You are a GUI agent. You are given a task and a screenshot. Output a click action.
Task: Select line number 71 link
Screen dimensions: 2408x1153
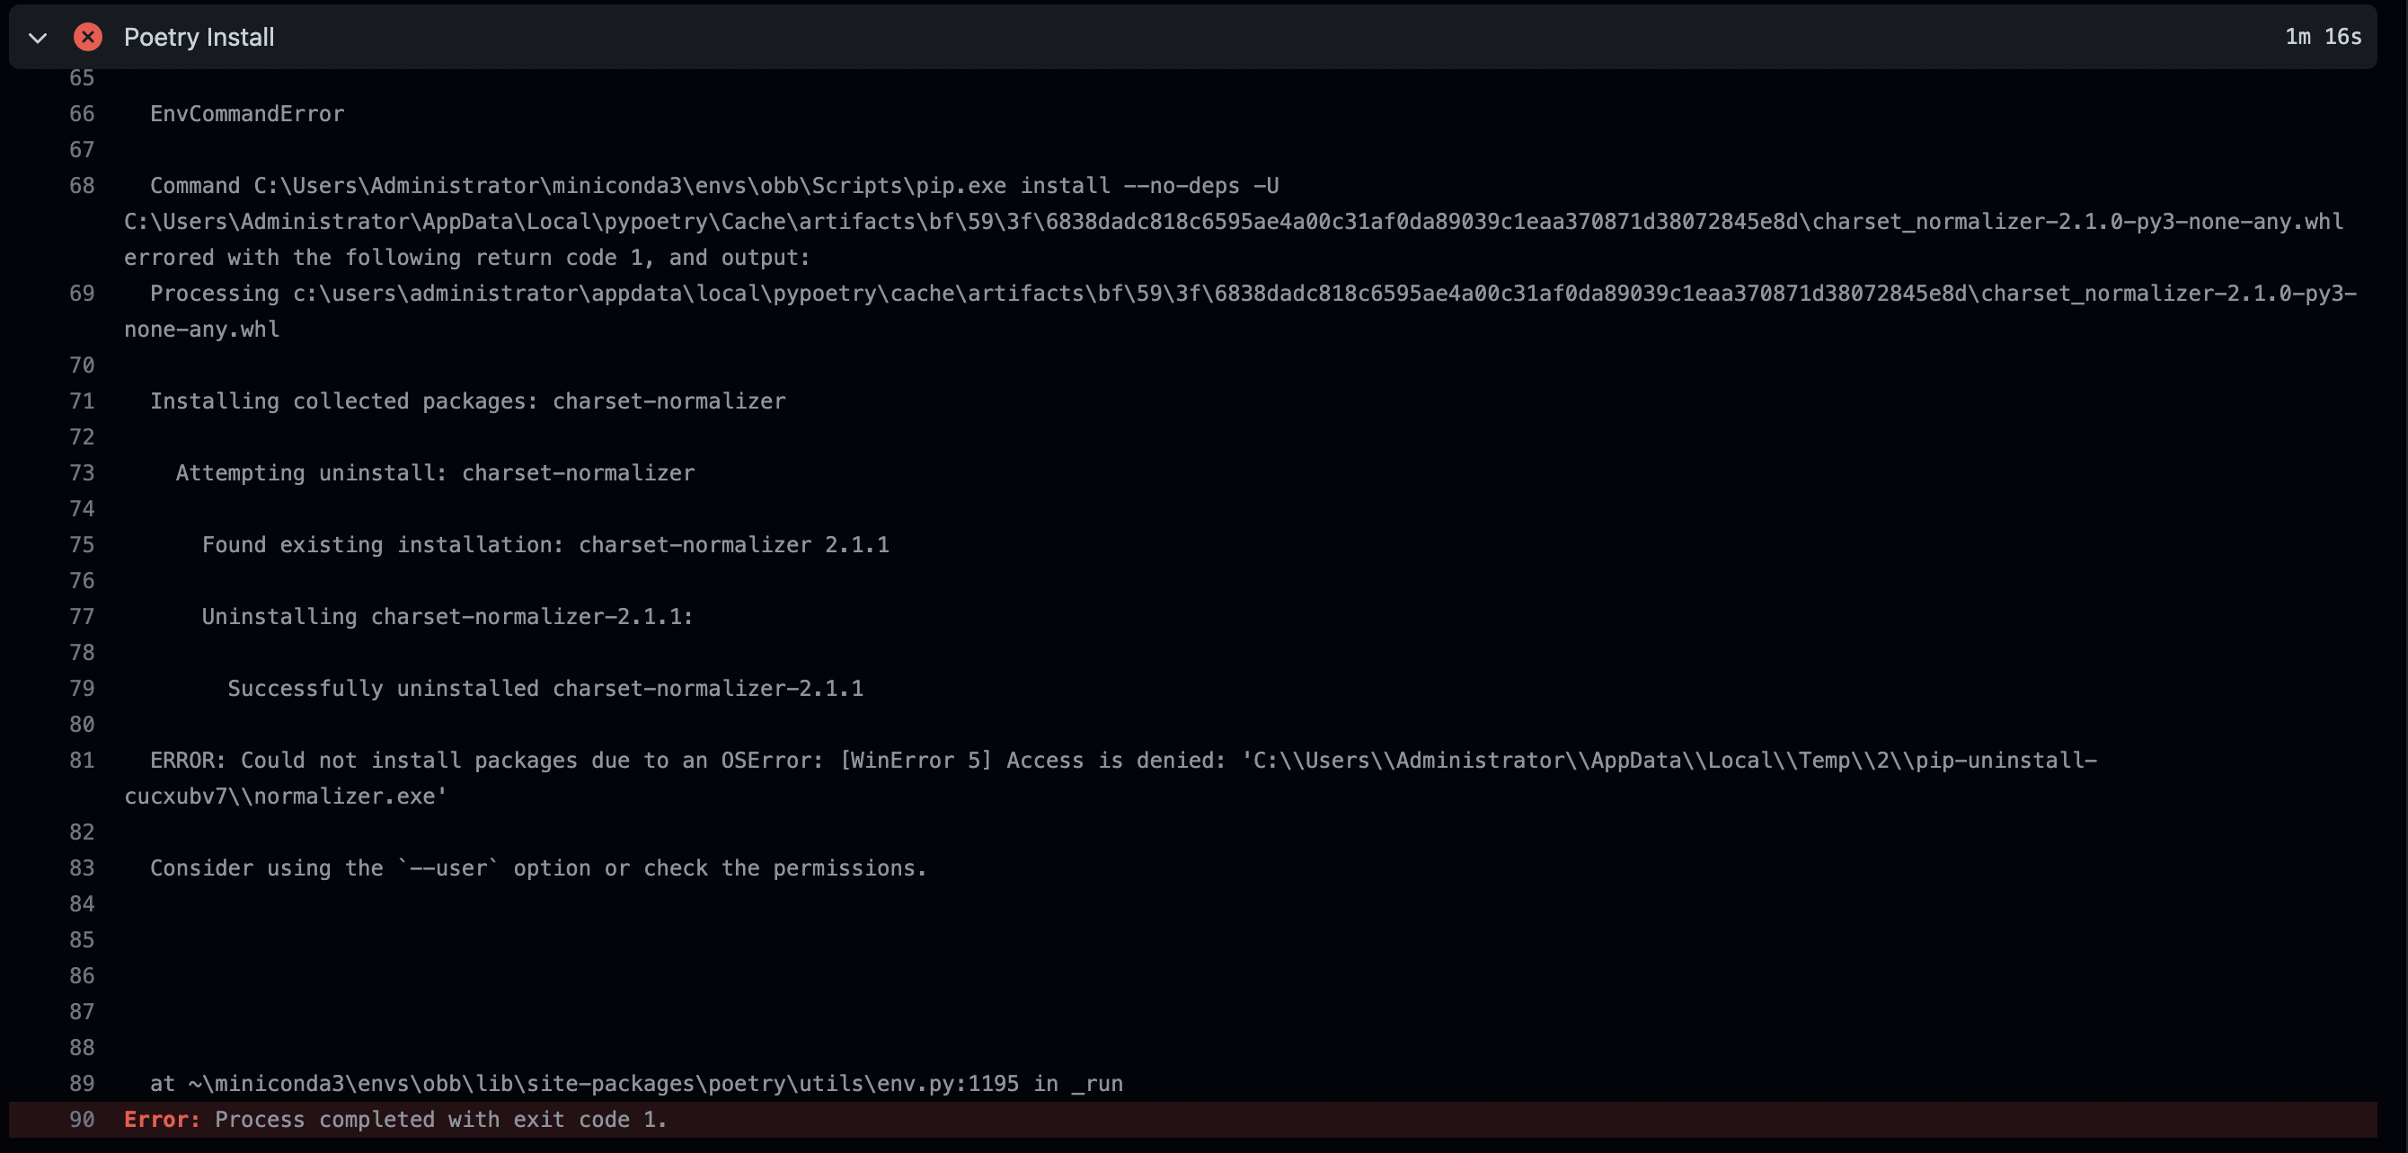coord(82,401)
